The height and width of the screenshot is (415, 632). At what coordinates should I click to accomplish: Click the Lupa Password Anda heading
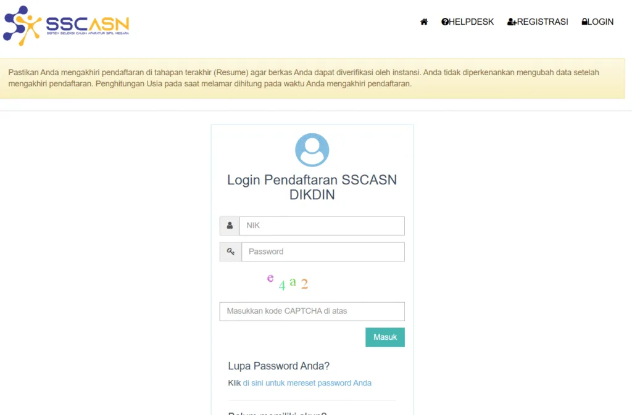pos(278,366)
